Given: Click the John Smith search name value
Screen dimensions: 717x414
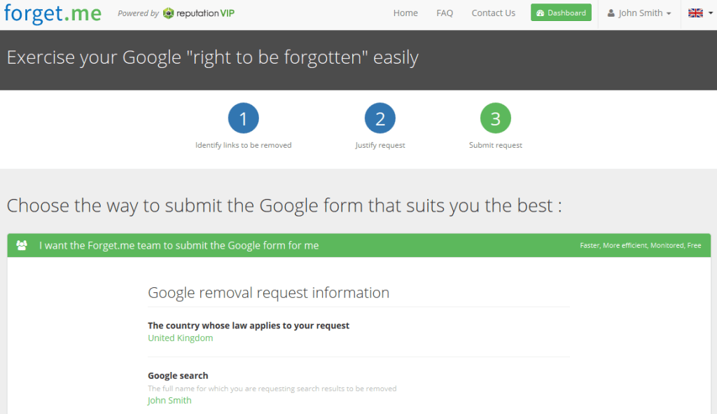Looking at the screenshot, I should click(169, 401).
